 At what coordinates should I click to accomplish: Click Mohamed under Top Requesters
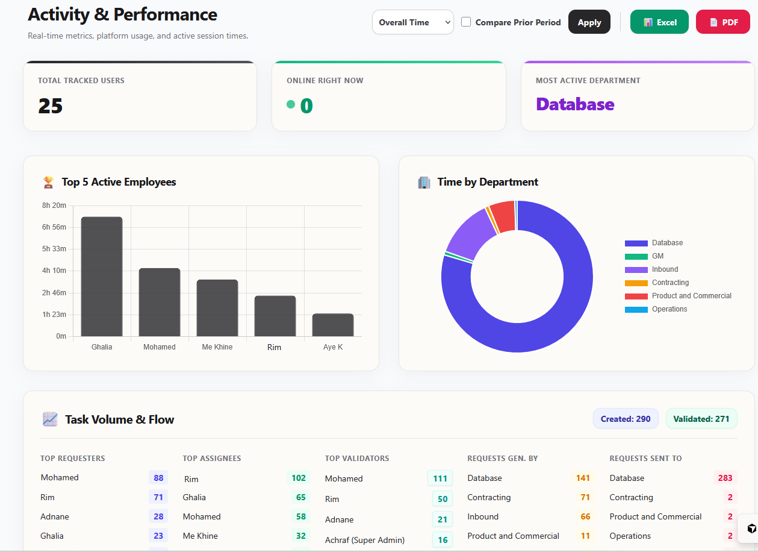(x=60, y=477)
